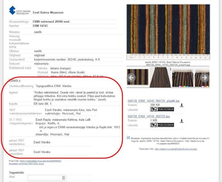Show next image with right arrow
222x182 pixels.
205,78
